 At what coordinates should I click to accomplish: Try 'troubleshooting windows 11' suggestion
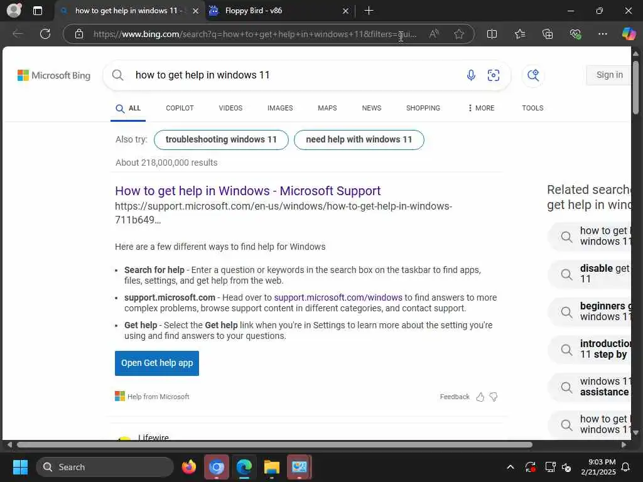point(221,140)
